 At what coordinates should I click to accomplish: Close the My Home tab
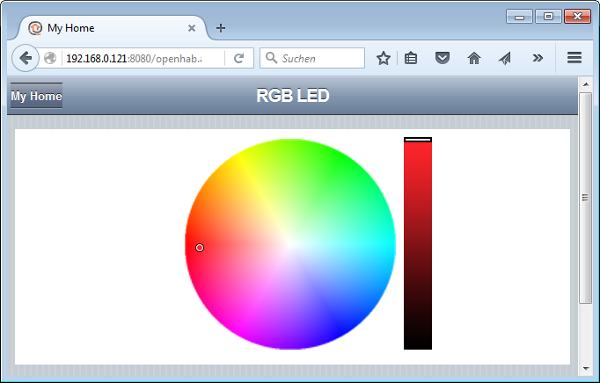coord(192,28)
